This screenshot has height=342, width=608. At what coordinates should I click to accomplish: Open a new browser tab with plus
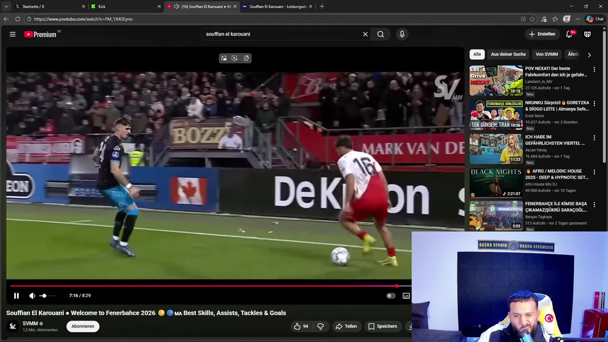pos(322,7)
